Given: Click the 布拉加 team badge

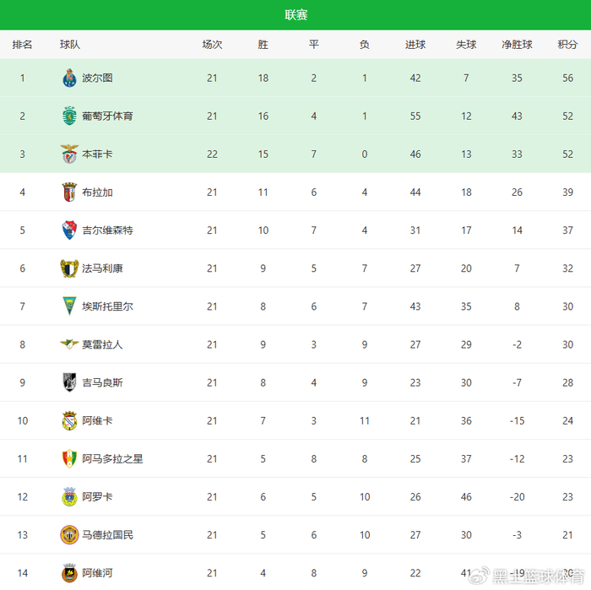Looking at the screenshot, I should 69,192.
